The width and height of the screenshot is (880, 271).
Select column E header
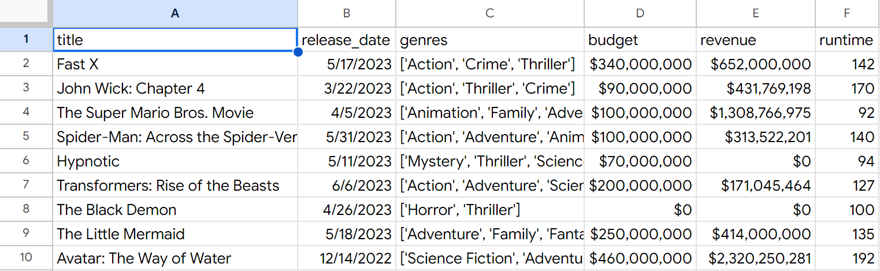point(755,13)
